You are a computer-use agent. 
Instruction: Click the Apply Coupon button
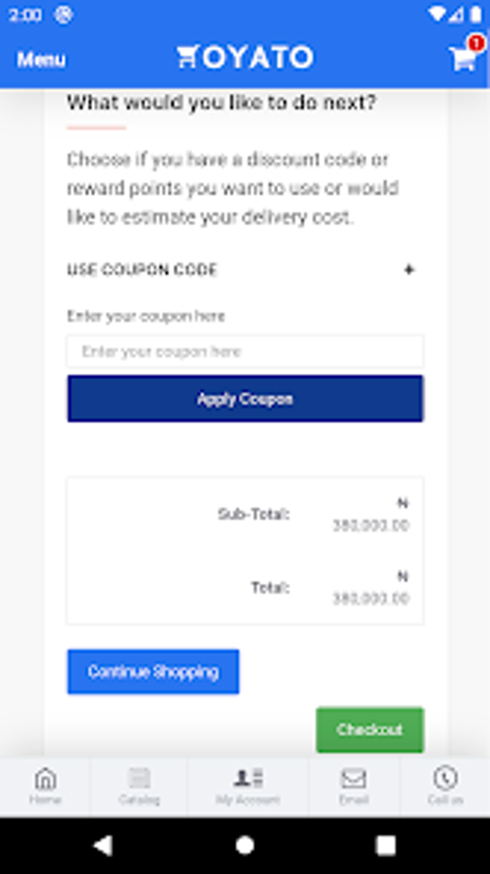pyautogui.click(x=245, y=399)
